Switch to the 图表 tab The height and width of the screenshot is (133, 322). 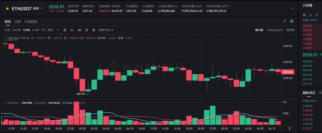(x=8, y=22)
